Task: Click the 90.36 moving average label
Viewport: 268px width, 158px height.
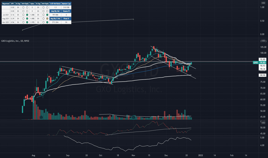Action: coord(262,69)
